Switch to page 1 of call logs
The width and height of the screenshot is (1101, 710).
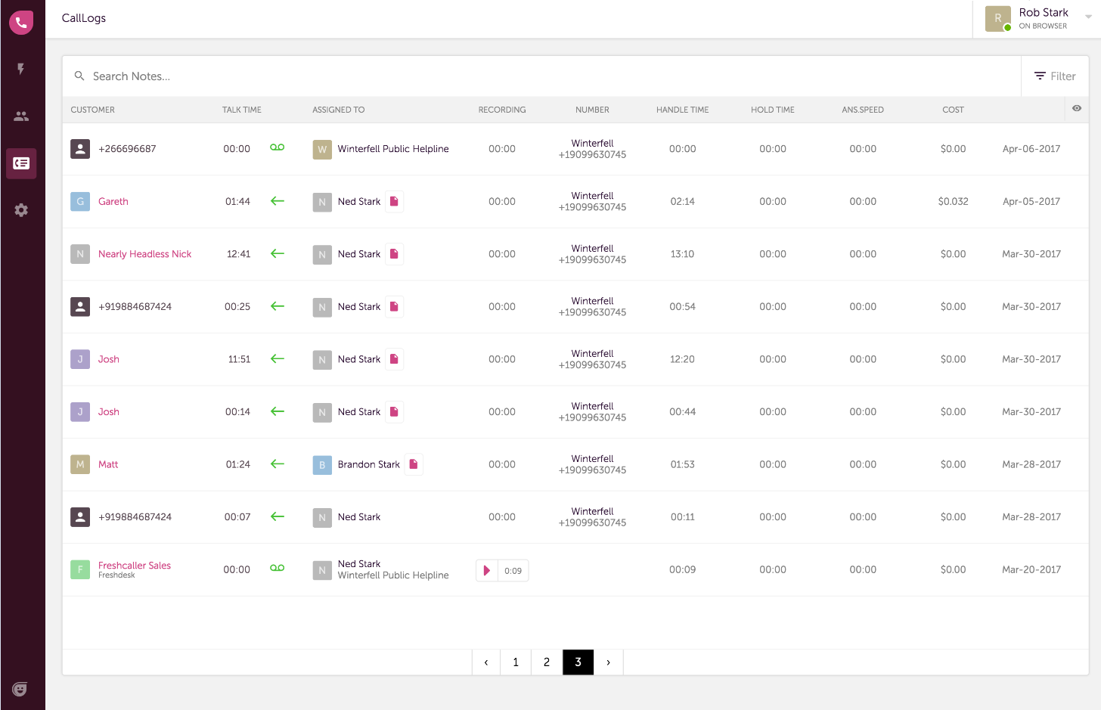tap(516, 662)
